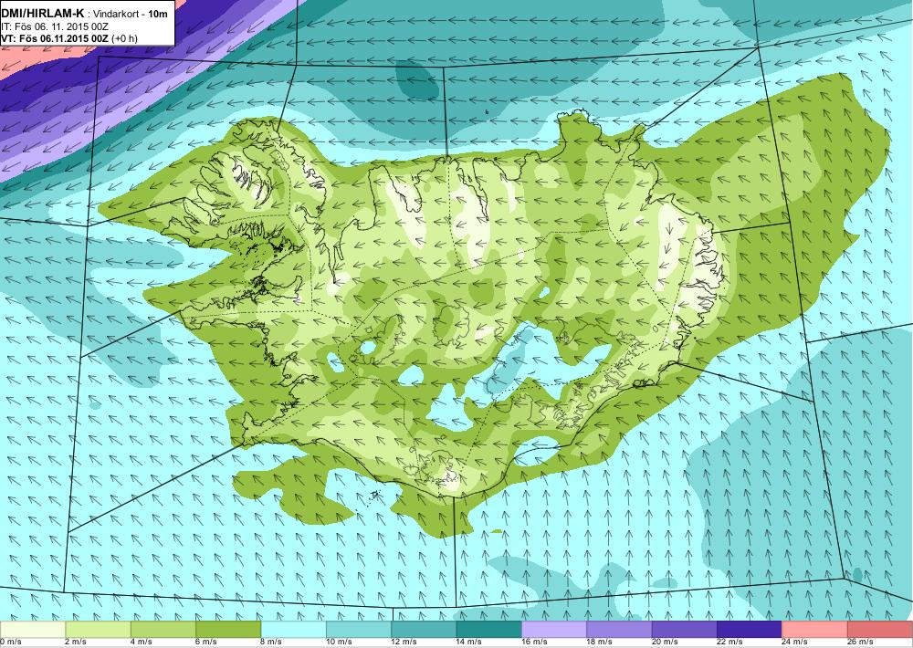The width and height of the screenshot is (913, 648).
Task: Pick the turquoise 10–12 m/s legend swatch
Action: point(359,629)
